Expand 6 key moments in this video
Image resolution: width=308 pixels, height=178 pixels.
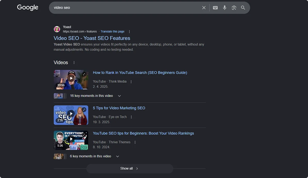pyautogui.click(x=118, y=156)
